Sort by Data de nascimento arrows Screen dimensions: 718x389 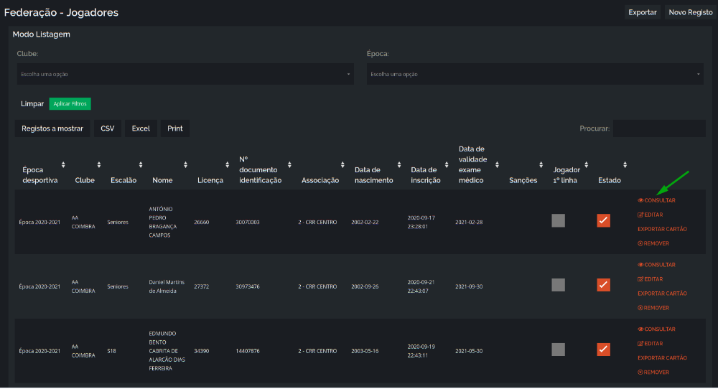coord(398,165)
